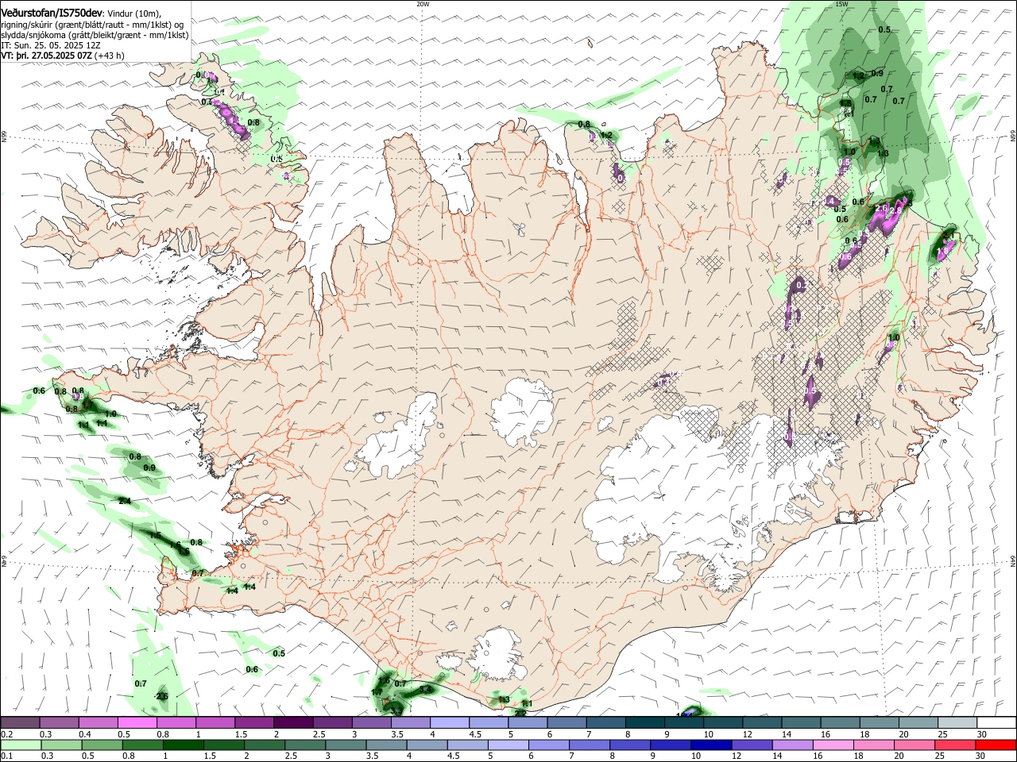Image resolution: width=1017 pixels, height=762 pixels.
Task: Select the 3.4 precipitation value on the south coast
Action: [x=425, y=690]
